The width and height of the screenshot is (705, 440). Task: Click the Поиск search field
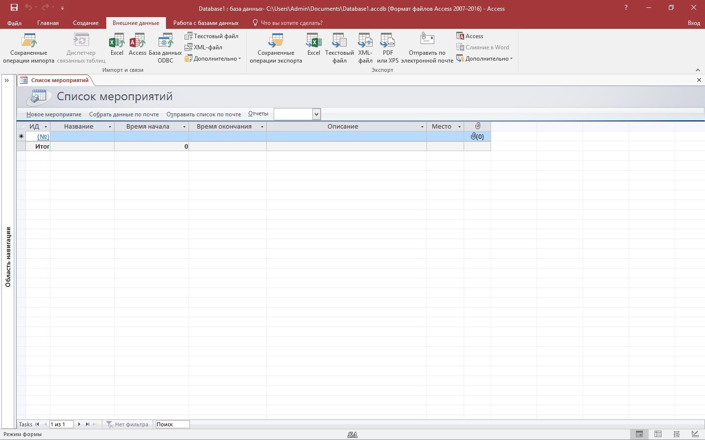point(172,424)
